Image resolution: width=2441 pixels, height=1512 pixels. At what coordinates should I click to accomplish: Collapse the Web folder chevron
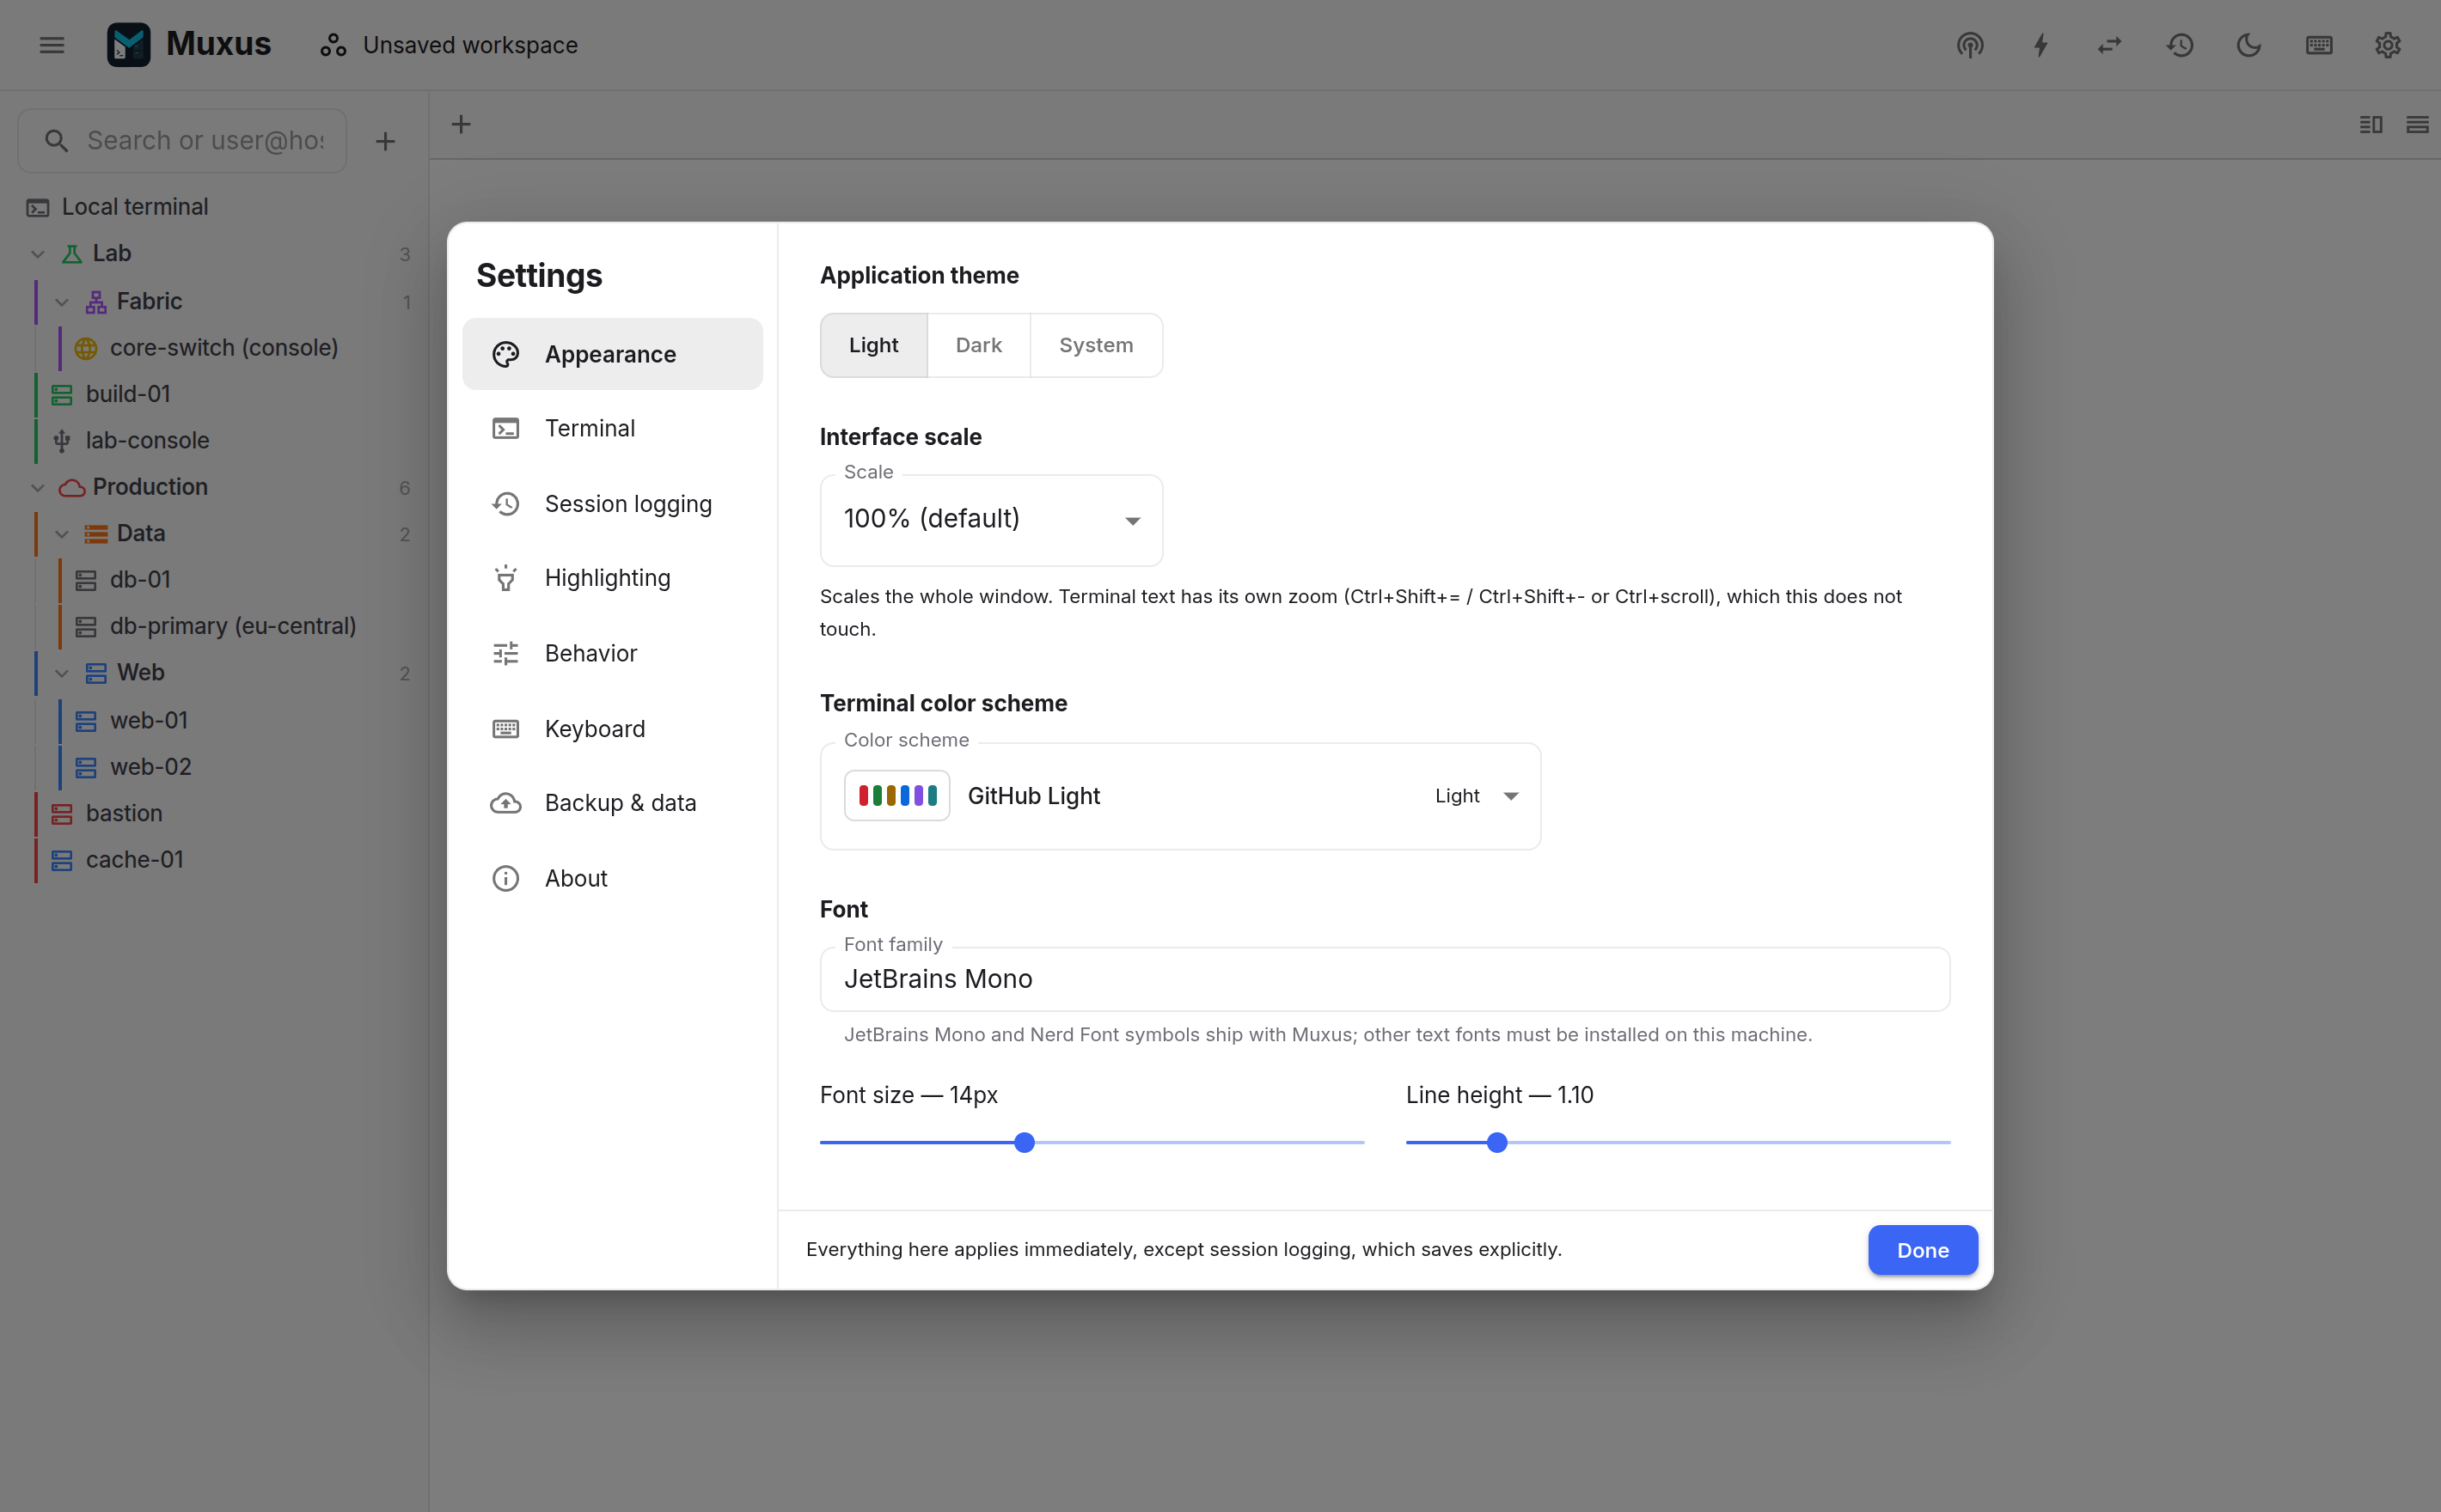click(62, 673)
